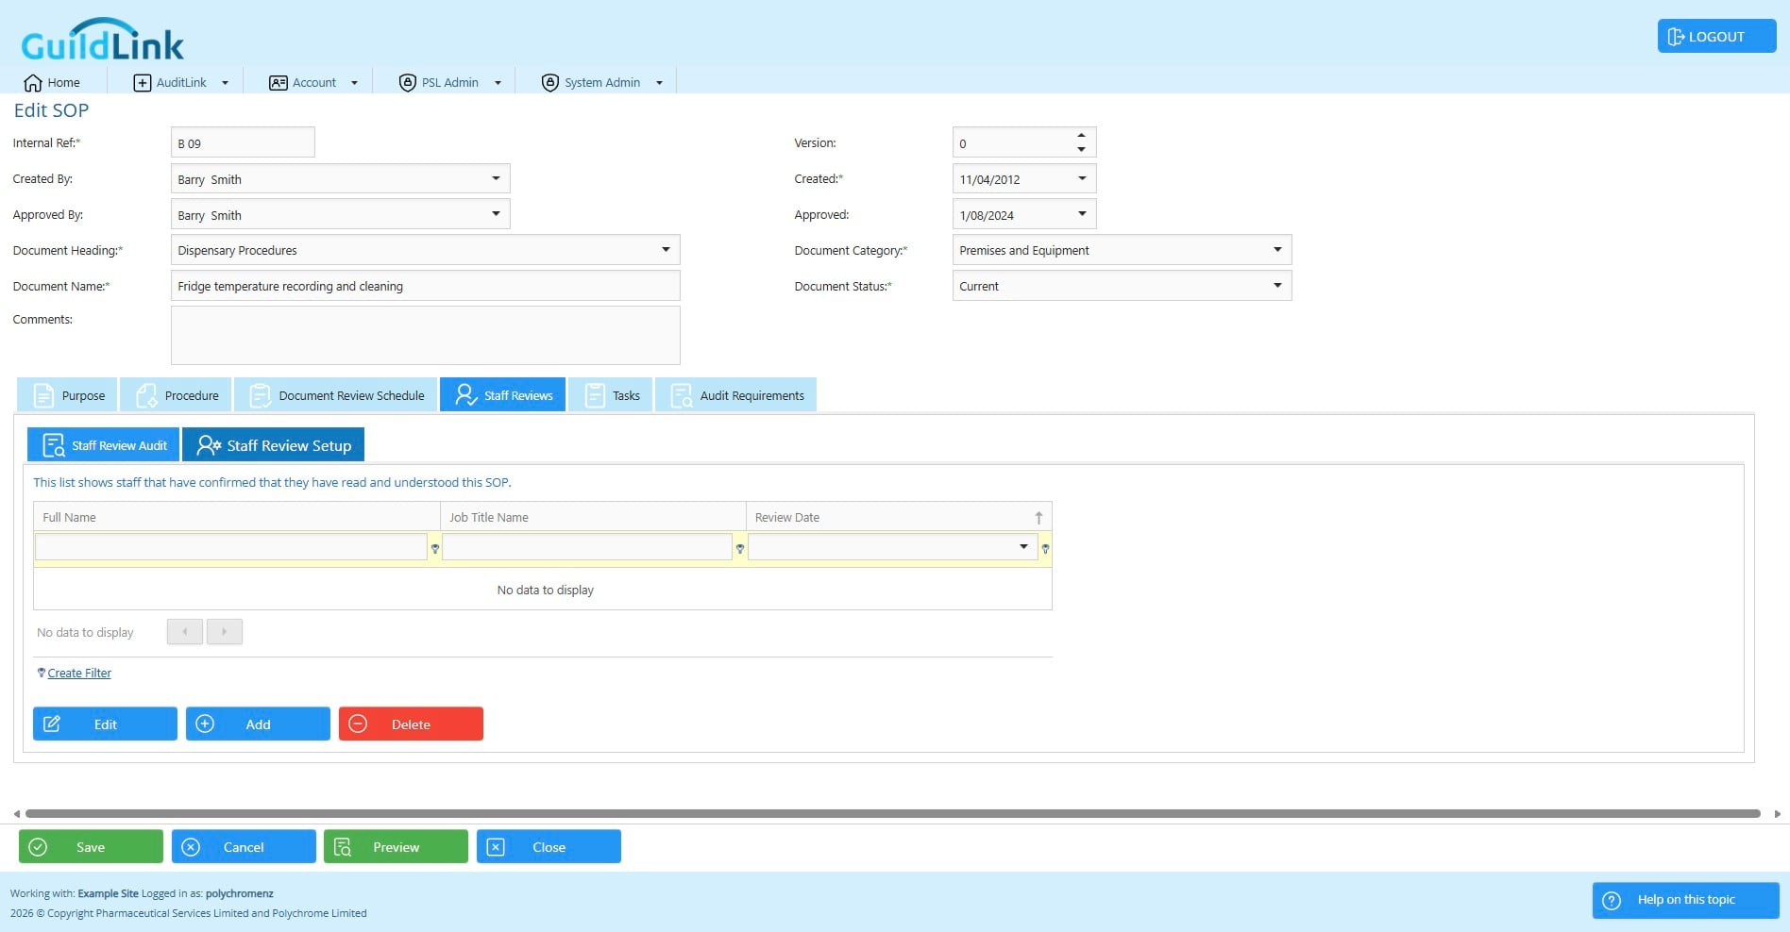Click the horizontal scrollbar track

pos(893,813)
